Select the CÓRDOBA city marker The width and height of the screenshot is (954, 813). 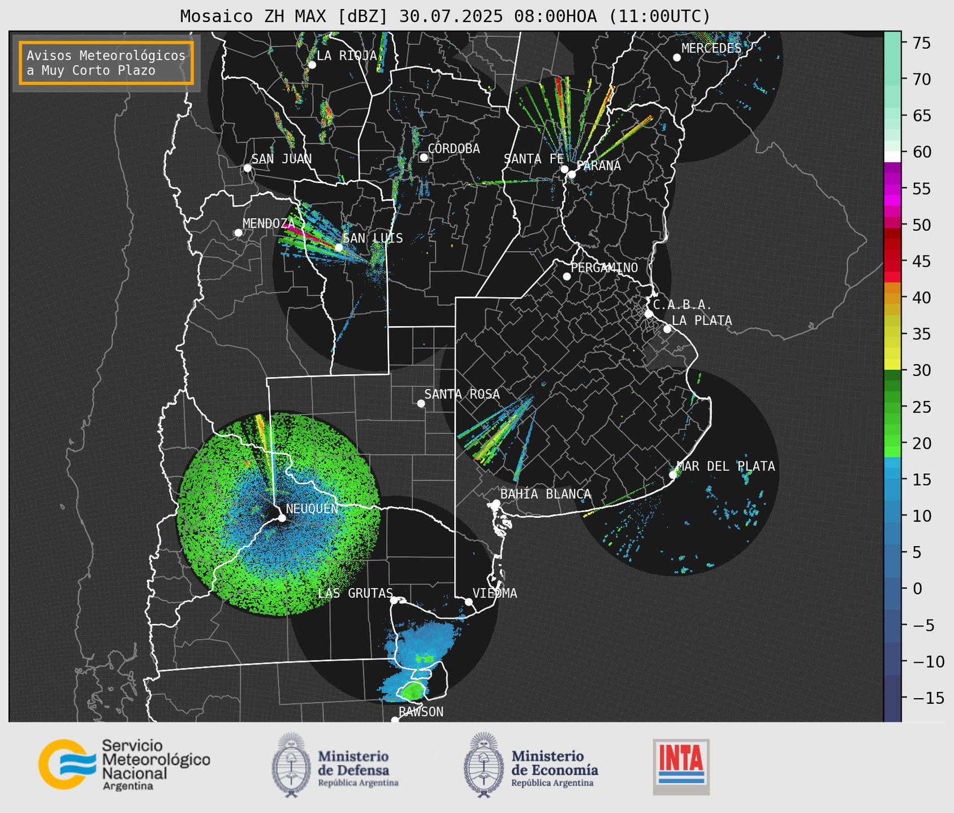pos(424,157)
